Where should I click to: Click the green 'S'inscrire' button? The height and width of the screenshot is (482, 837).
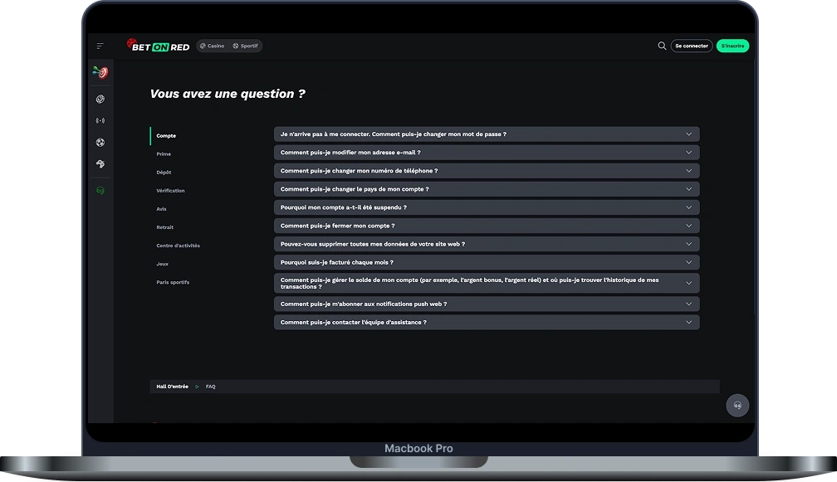coord(734,46)
